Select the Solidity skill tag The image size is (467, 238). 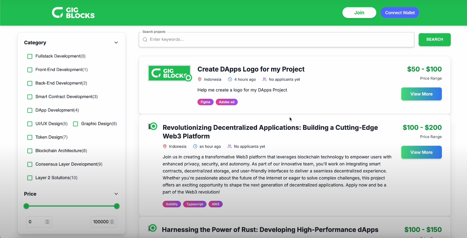[x=172, y=204]
